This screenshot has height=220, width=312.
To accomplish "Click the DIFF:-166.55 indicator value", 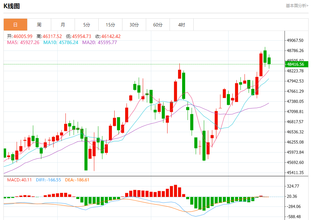I will 48,180.
